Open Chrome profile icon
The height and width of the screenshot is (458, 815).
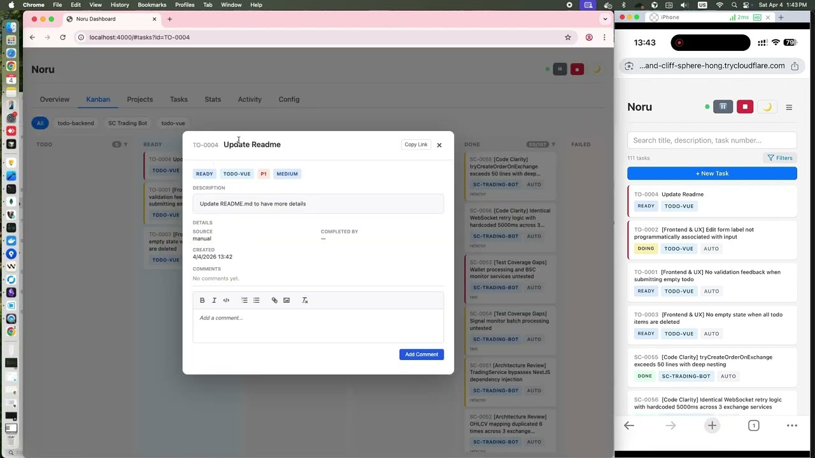pyautogui.click(x=589, y=37)
